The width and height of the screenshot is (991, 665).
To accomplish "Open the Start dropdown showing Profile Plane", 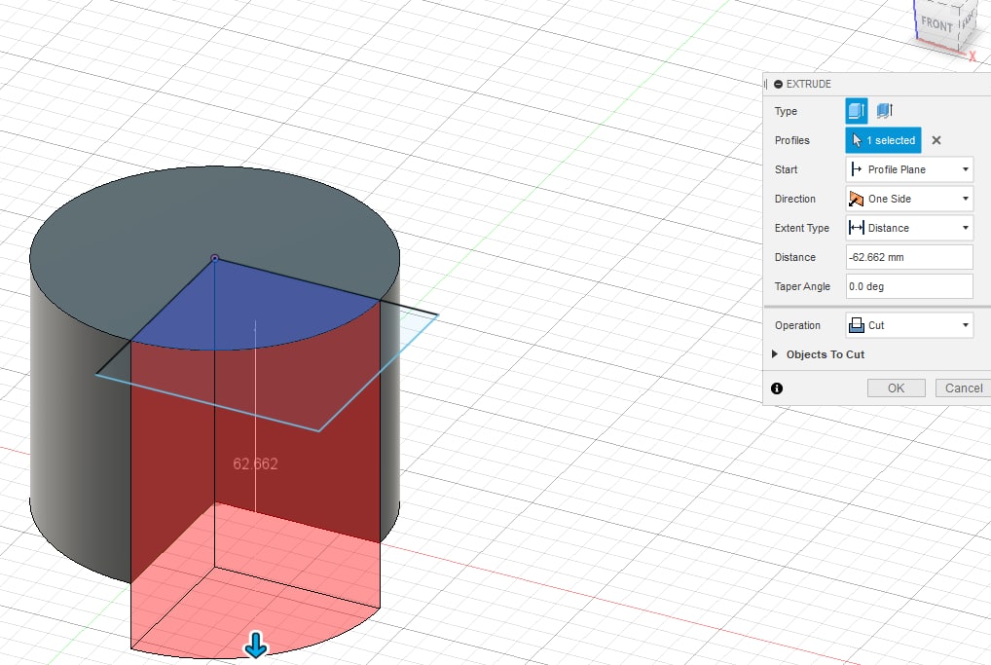I will click(909, 169).
